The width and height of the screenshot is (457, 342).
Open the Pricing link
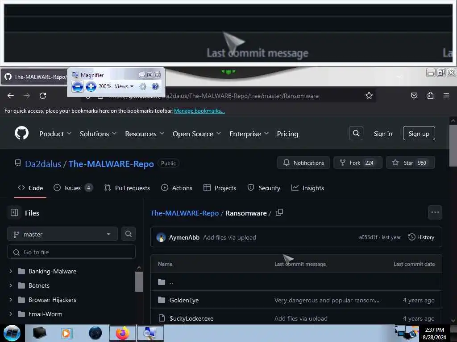click(287, 134)
